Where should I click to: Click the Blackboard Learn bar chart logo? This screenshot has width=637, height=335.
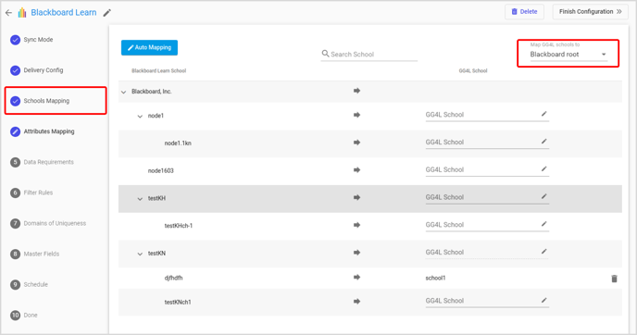(x=22, y=13)
